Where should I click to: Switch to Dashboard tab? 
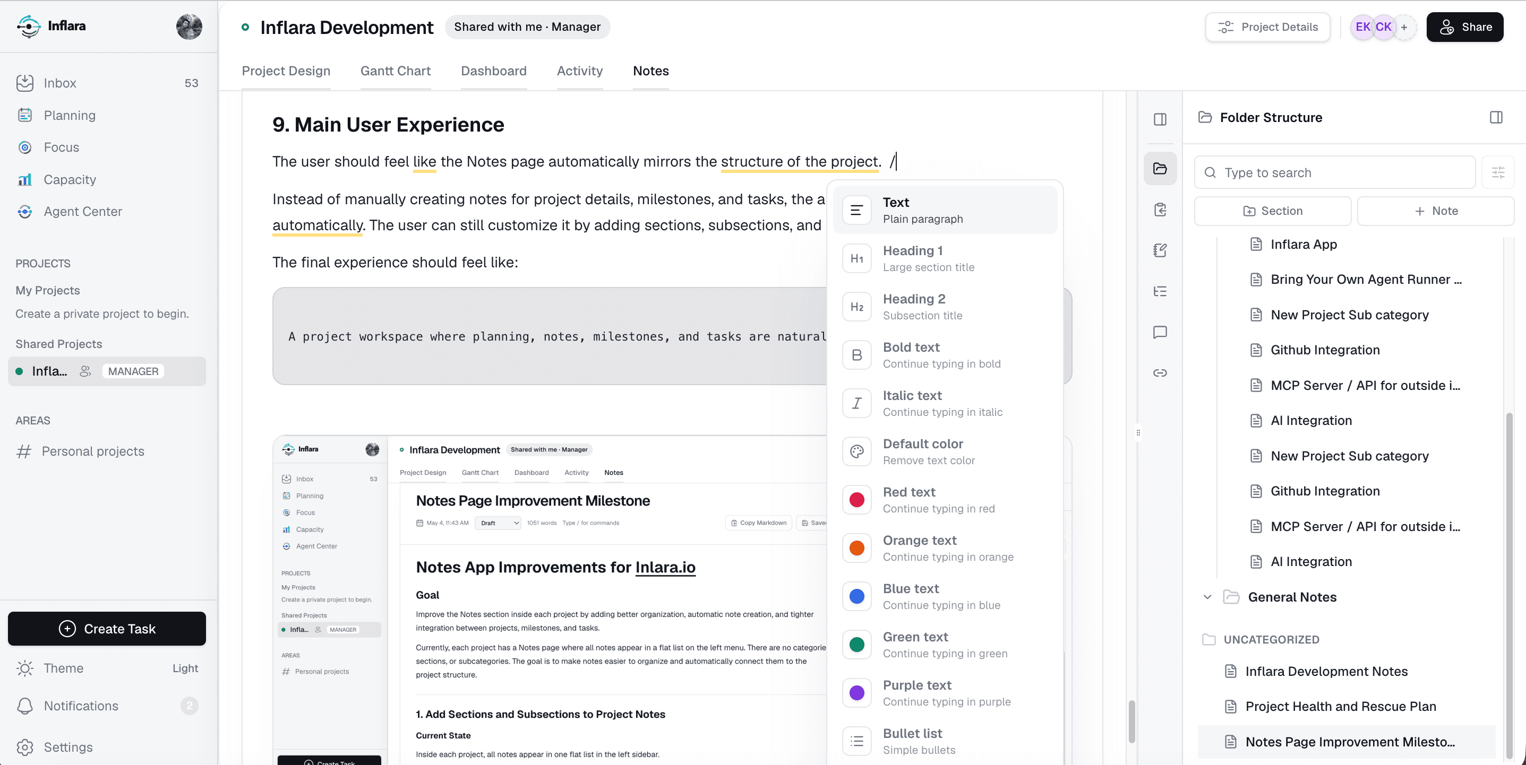[x=493, y=71]
